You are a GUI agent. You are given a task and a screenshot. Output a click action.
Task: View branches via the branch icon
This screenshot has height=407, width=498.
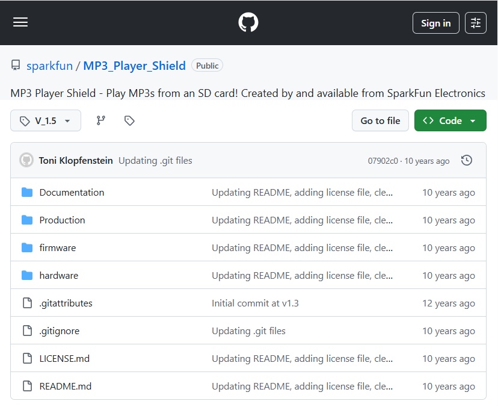point(101,121)
